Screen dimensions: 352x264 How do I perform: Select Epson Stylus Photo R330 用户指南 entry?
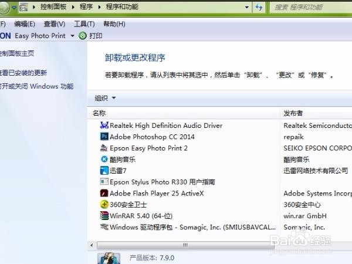point(162,182)
